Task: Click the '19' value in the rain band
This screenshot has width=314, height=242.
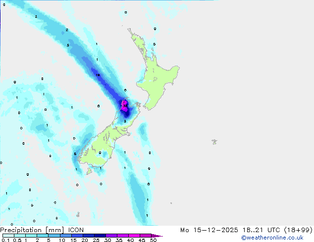Action: (x=98, y=75)
